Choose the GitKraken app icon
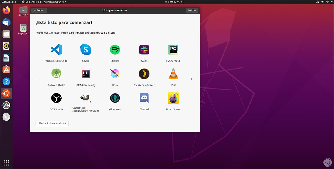 115,98
